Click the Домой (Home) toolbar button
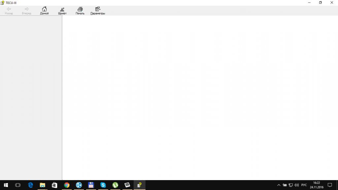 pos(44,11)
